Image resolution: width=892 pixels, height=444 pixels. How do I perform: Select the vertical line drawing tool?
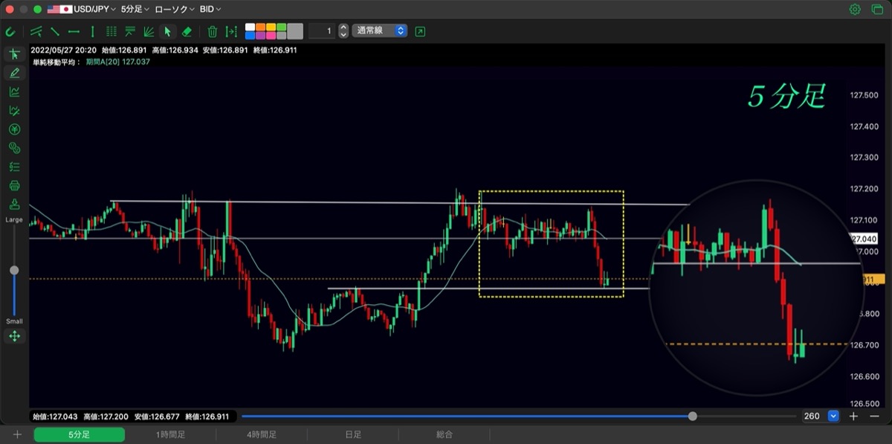point(92,31)
